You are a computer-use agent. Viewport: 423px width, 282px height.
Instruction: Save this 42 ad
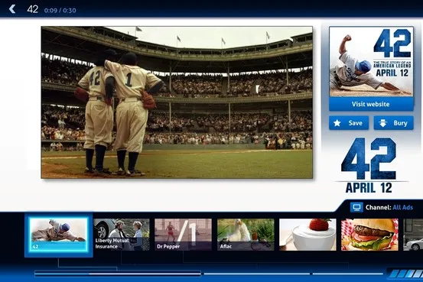(349, 123)
